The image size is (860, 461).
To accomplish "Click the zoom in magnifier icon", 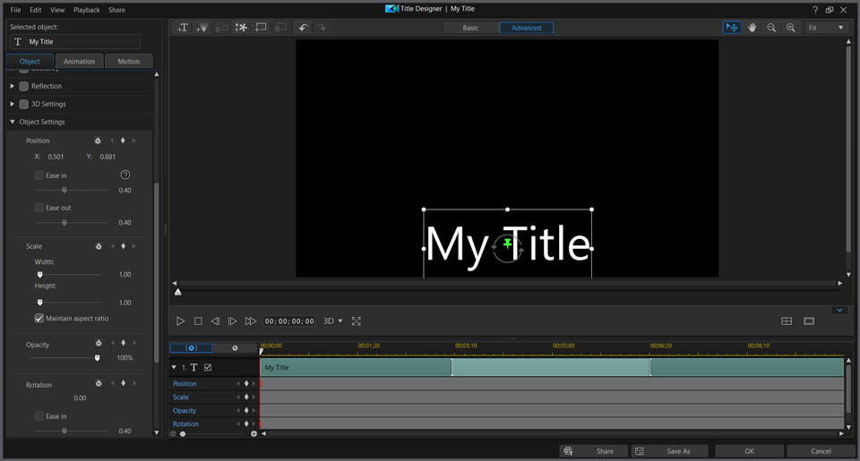I will tap(790, 28).
